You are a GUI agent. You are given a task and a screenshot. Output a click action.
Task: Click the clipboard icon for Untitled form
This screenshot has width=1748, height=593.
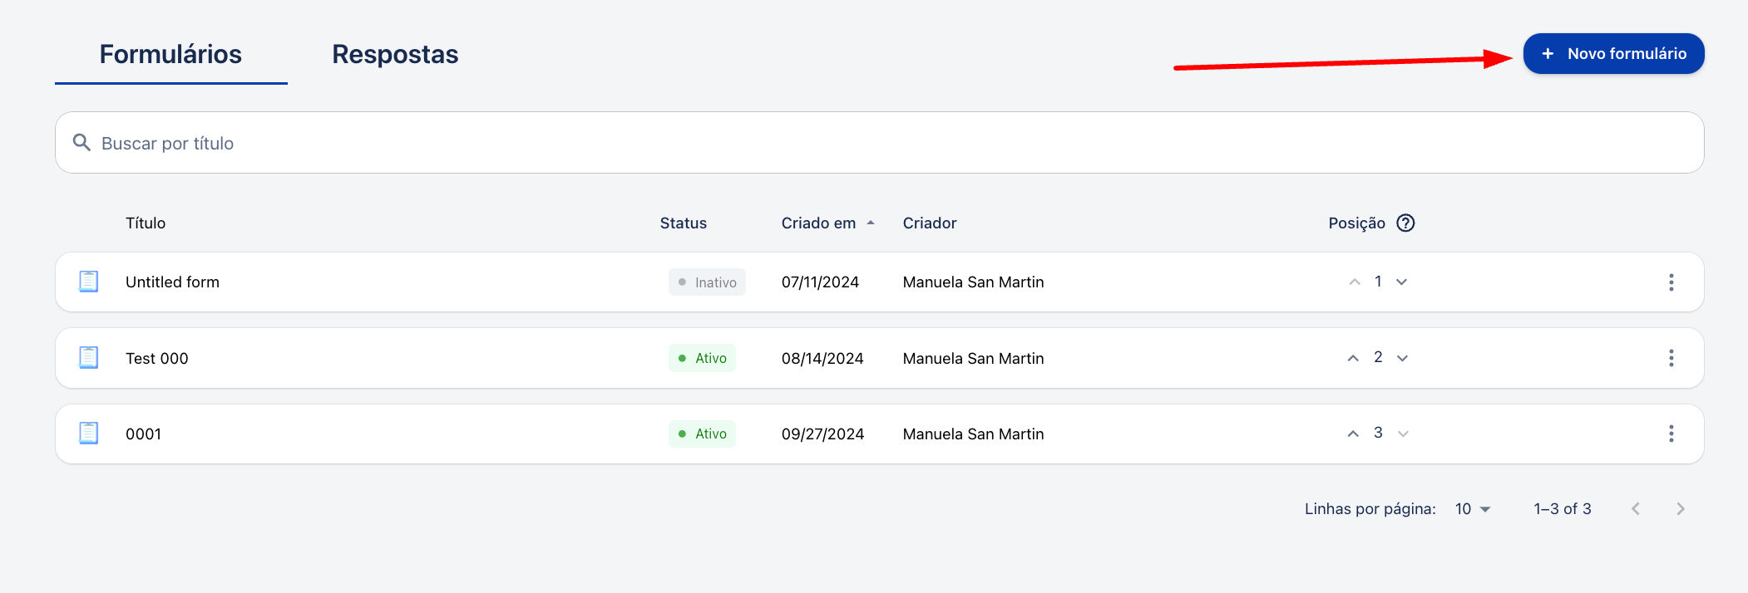coord(88,282)
